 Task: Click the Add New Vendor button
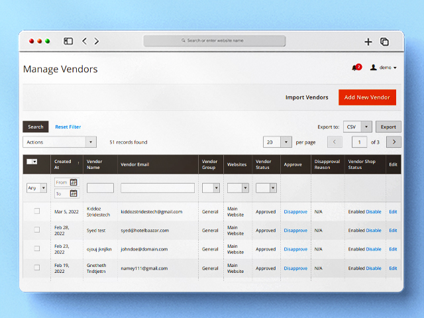(x=367, y=97)
